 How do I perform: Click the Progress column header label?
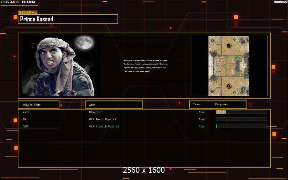pos(221,104)
